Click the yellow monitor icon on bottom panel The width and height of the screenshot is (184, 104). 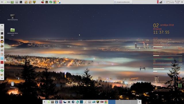tap(98, 102)
